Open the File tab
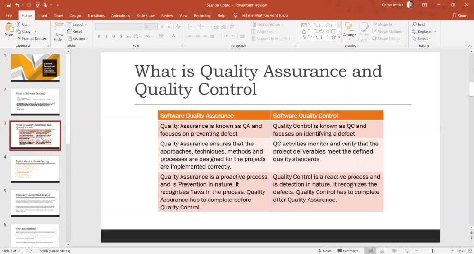 pyautogui.click(x=9, y=15)
